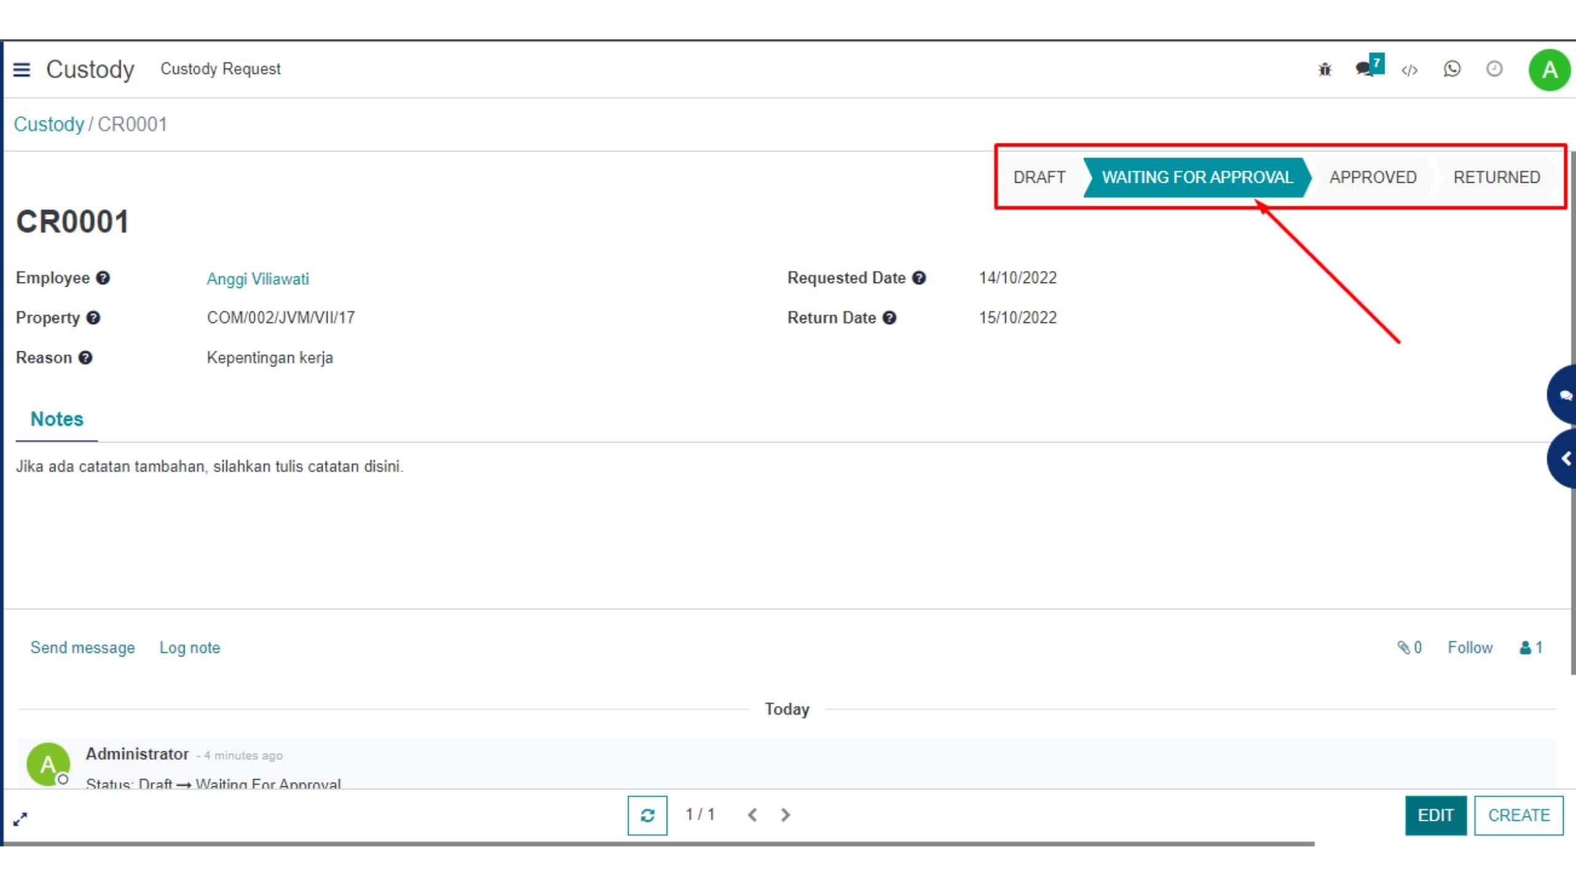This screenshot has height=886, width=1576.
Task: Click the CR0001 breadcrumb text
Action: [132, 124]
